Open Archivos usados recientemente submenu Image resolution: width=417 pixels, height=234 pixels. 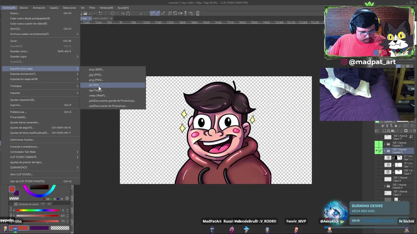pyautogui.click(x=41, y=34)
